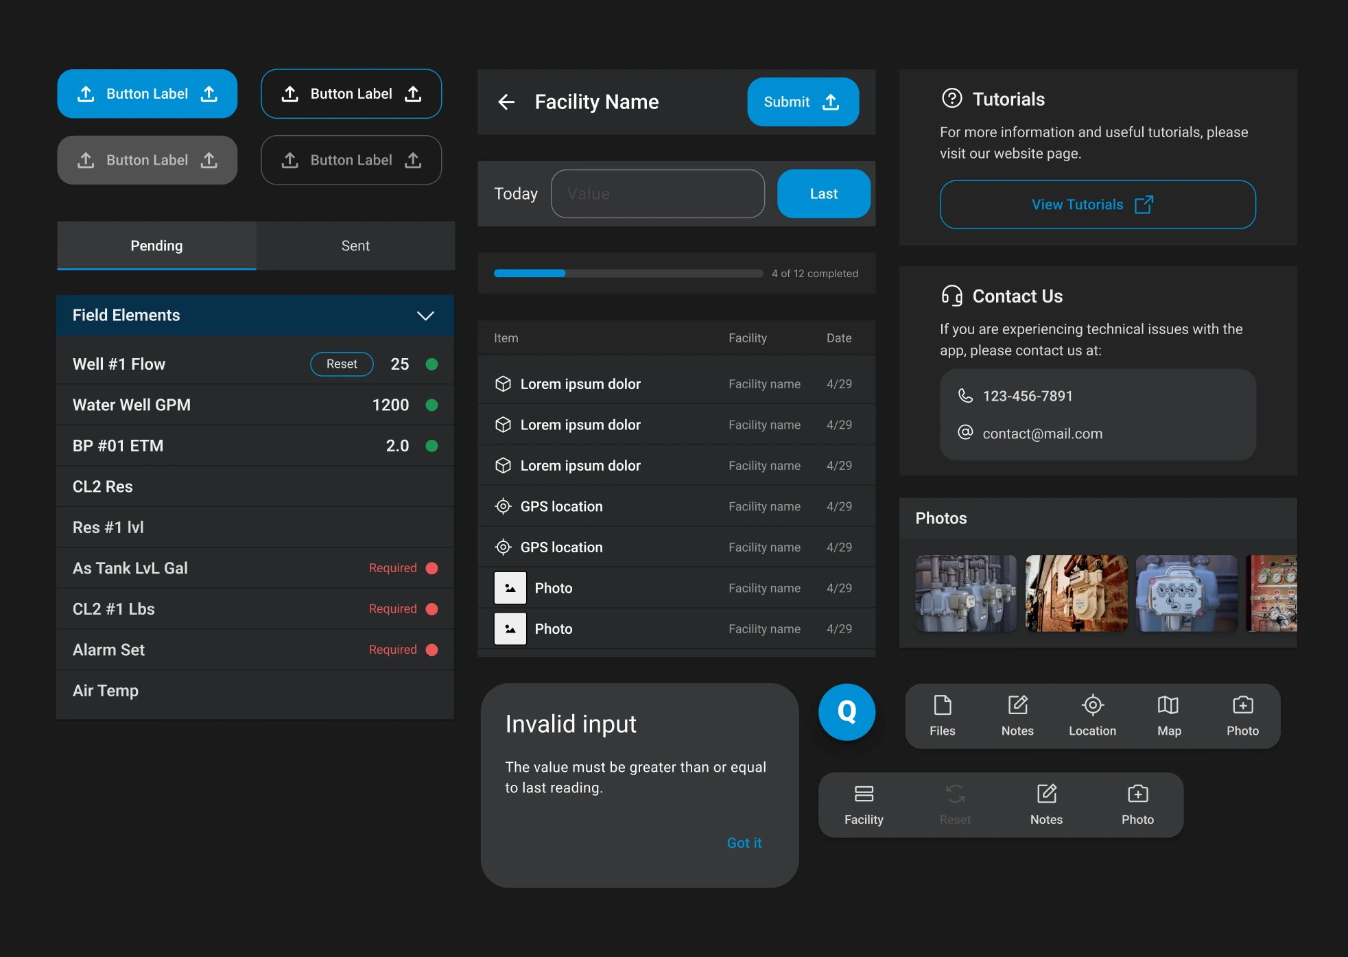Open the Contact Us headset icon
Viewport: 1348px width, 957px height.
point(951,296)
